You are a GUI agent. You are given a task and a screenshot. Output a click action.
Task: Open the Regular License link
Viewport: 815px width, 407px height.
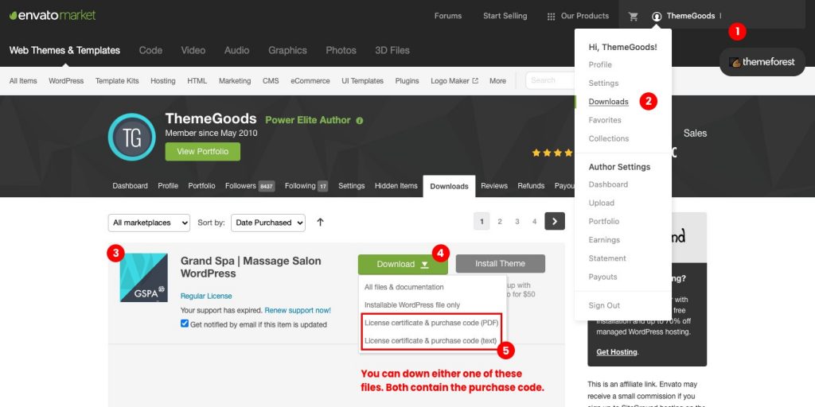pos(206,296)
